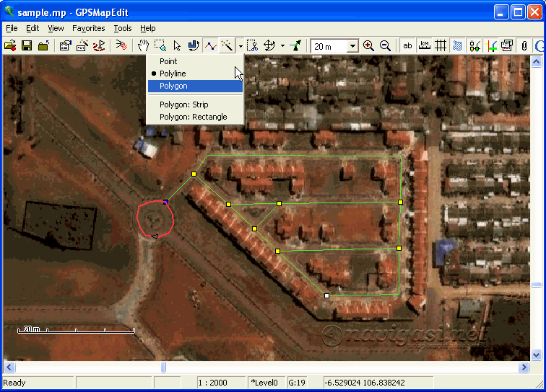Screen dimensions: 546x392
Task: Choose Polygon from the popup menu
Action: pos(173,86)
